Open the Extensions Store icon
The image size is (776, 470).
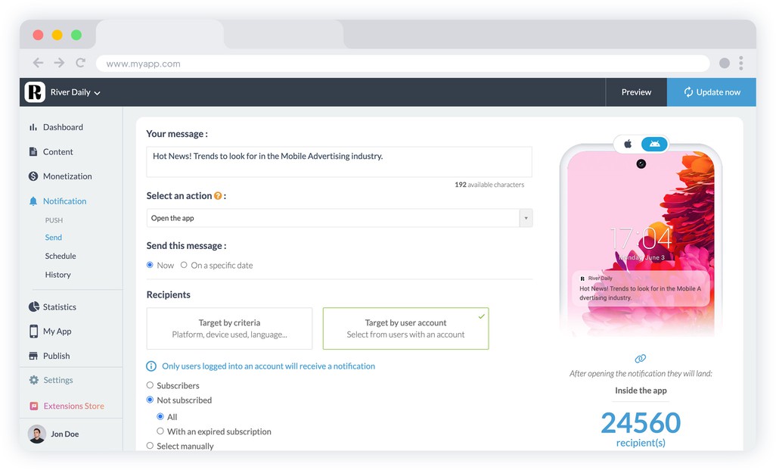click(33, 406)
